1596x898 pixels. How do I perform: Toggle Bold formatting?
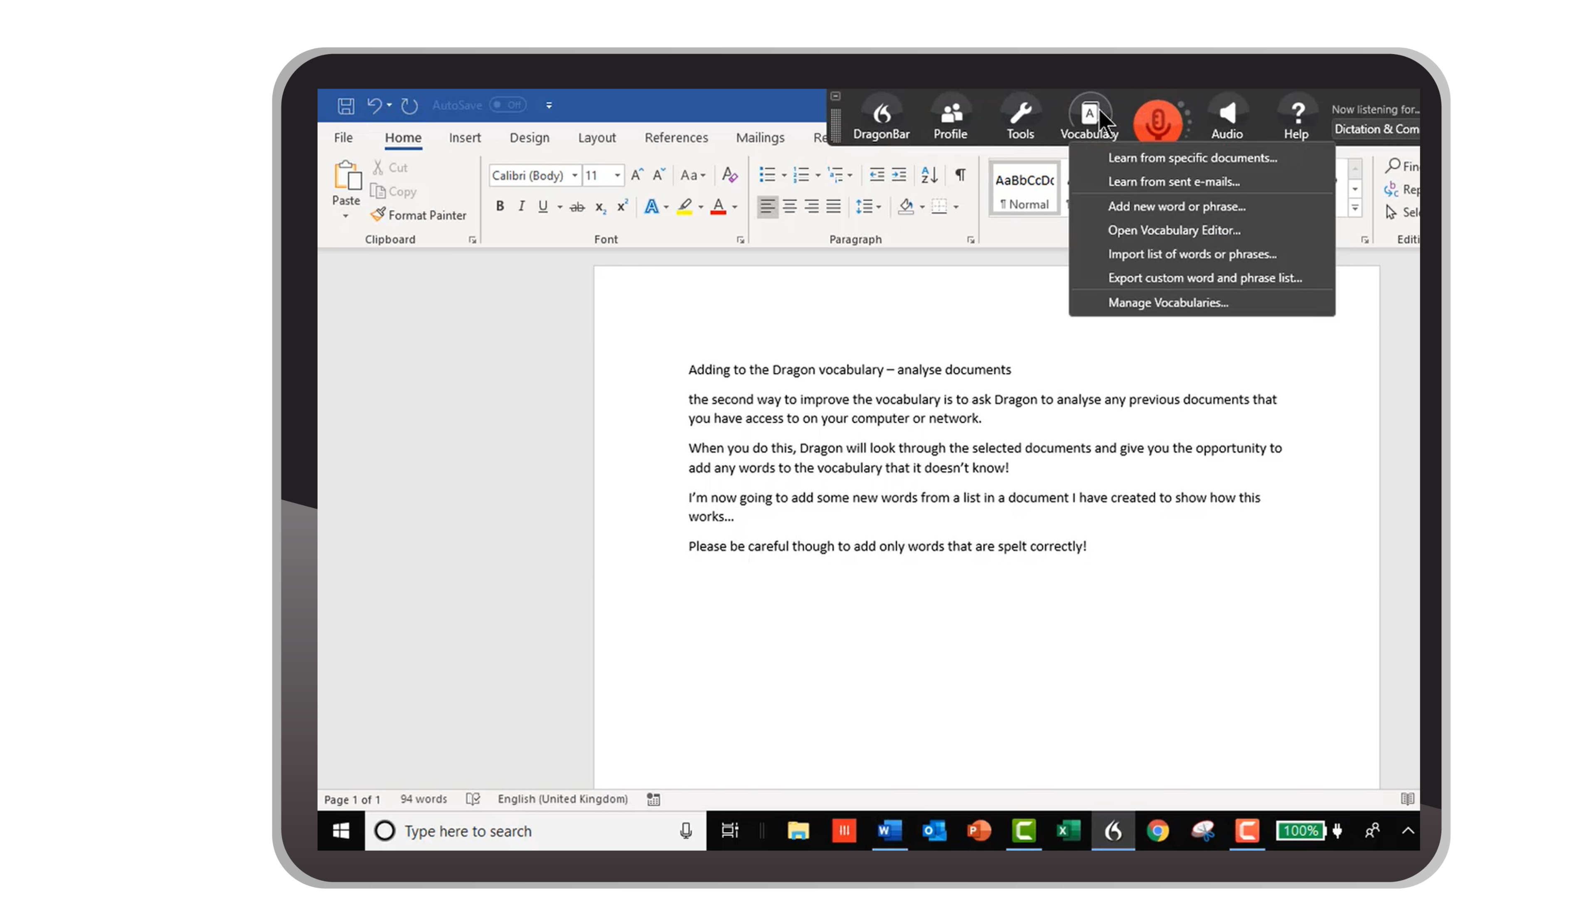point(499,206)
